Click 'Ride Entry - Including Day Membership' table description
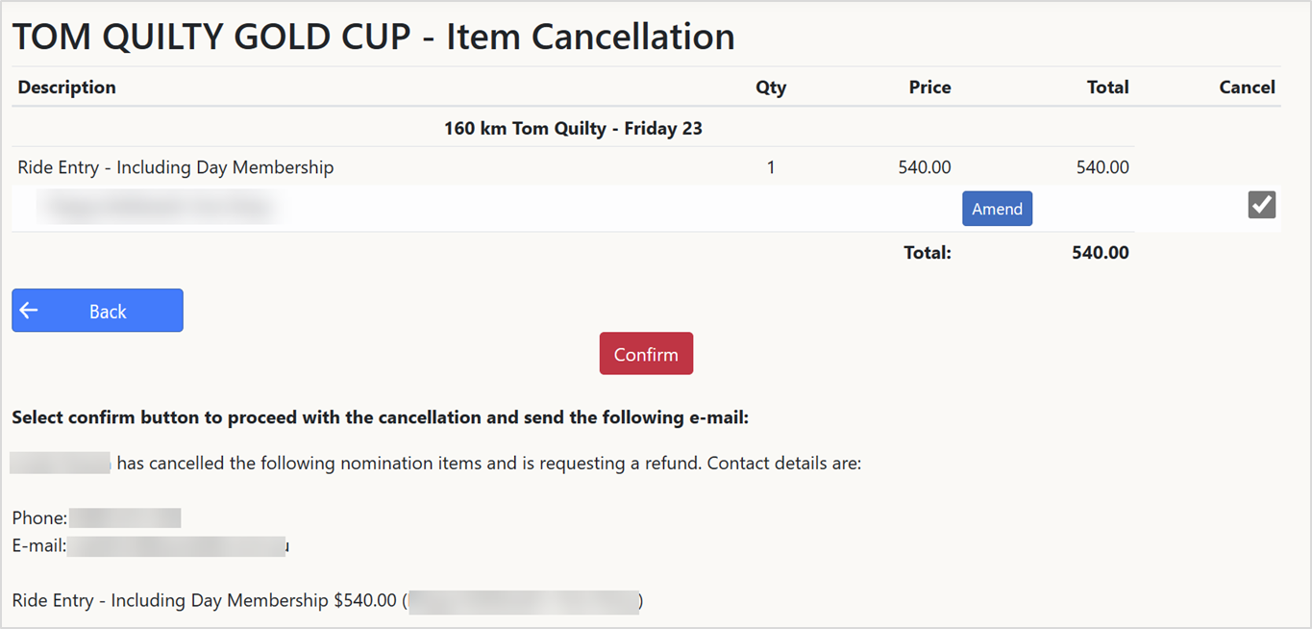The width and height of the screenshot is (1312, 629). pos(176,167)
